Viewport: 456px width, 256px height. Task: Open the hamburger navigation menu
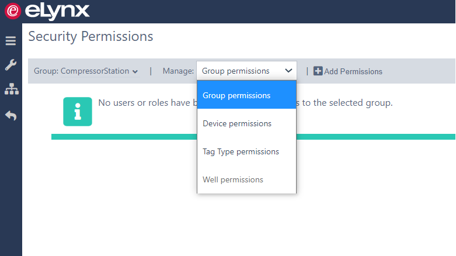tap(11, 41)
